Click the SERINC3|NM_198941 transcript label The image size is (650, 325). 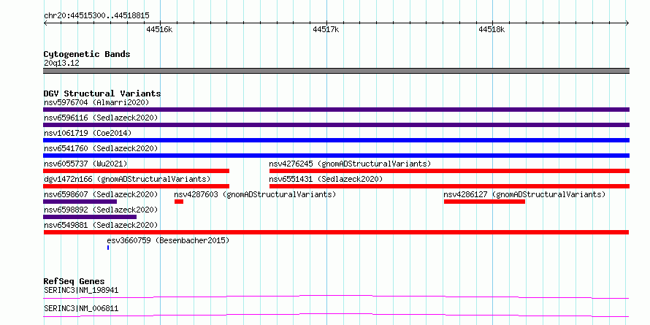click(x=81, y=290)
